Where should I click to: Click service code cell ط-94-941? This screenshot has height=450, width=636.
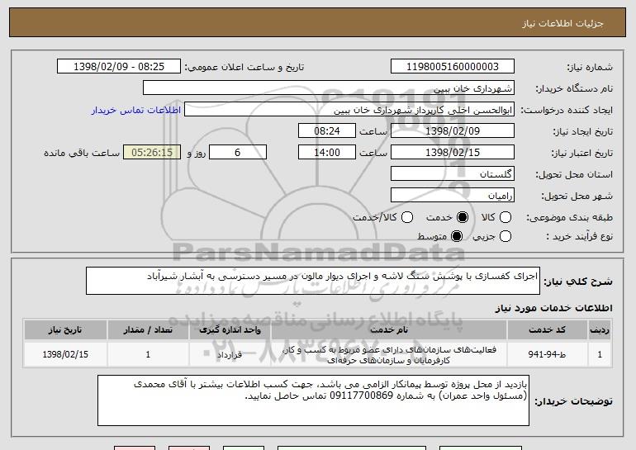coord(547,354)
